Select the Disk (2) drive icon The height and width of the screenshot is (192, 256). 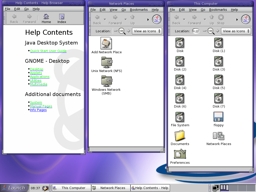[180, 61]
